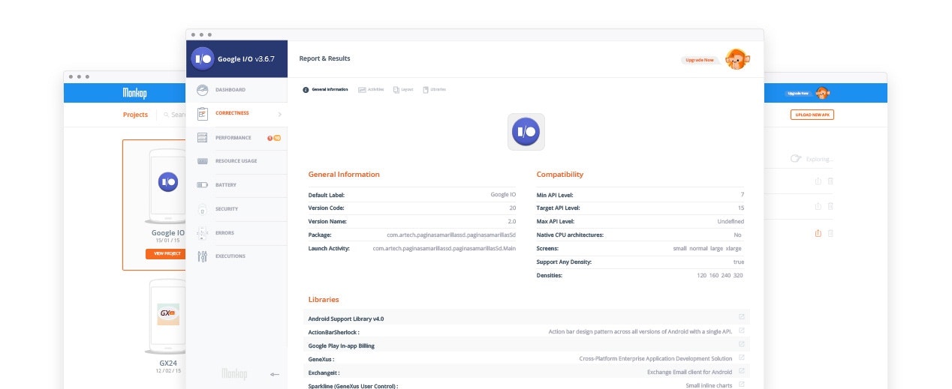Viewport: 952px width, 389px height.
Task: Collapse sidebar with the left arrow
Action: tap(274, 374)
